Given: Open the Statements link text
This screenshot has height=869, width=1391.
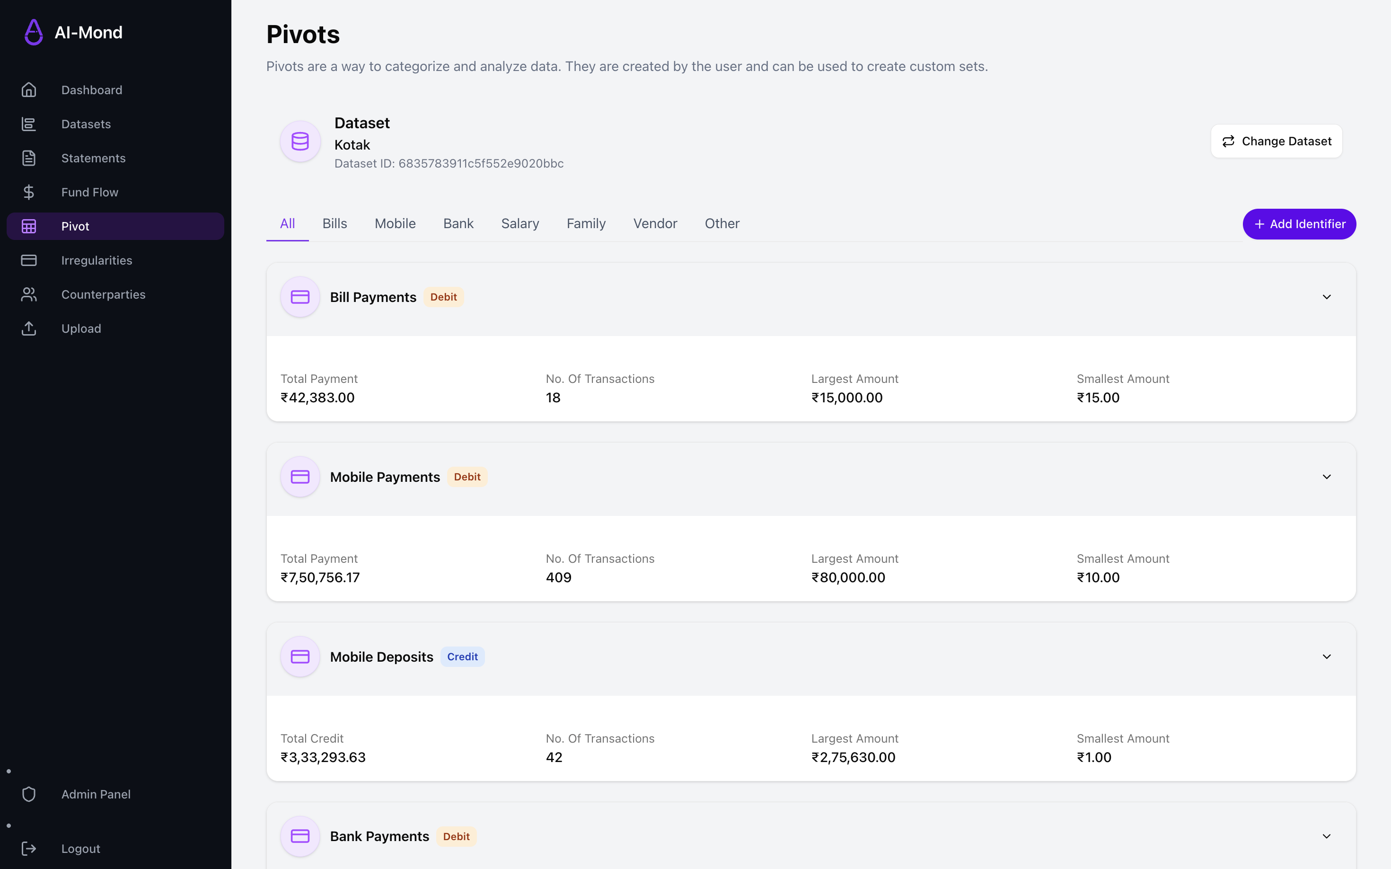Looking at the screenshot, I should 94,158.
